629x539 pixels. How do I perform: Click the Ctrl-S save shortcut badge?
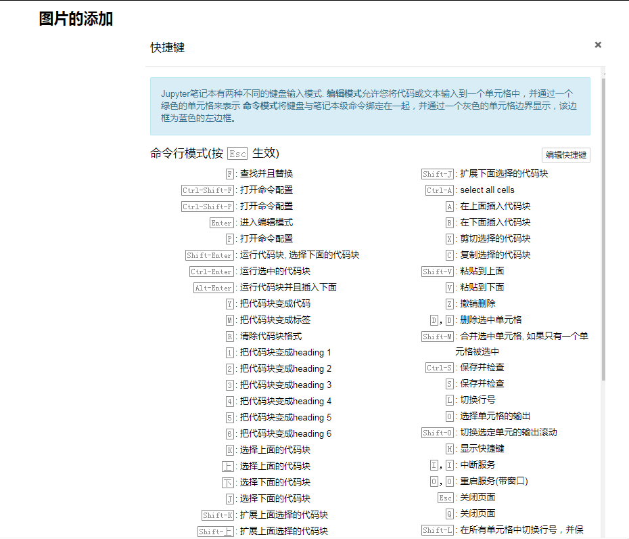[441, 368]
